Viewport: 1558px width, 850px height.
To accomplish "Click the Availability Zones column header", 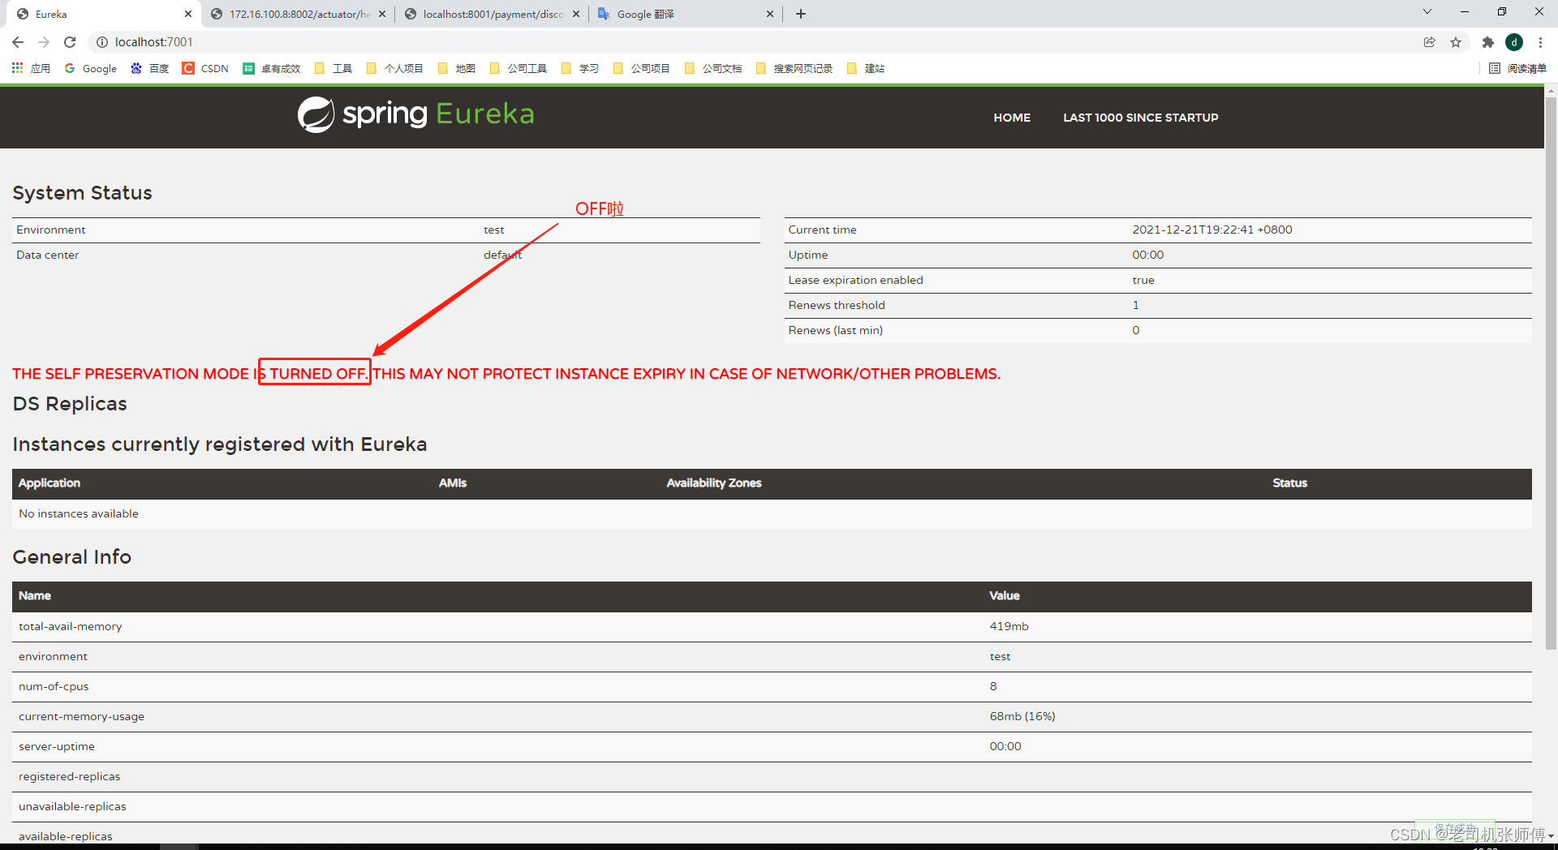I will pyautogui.click(x=714, y=483).
